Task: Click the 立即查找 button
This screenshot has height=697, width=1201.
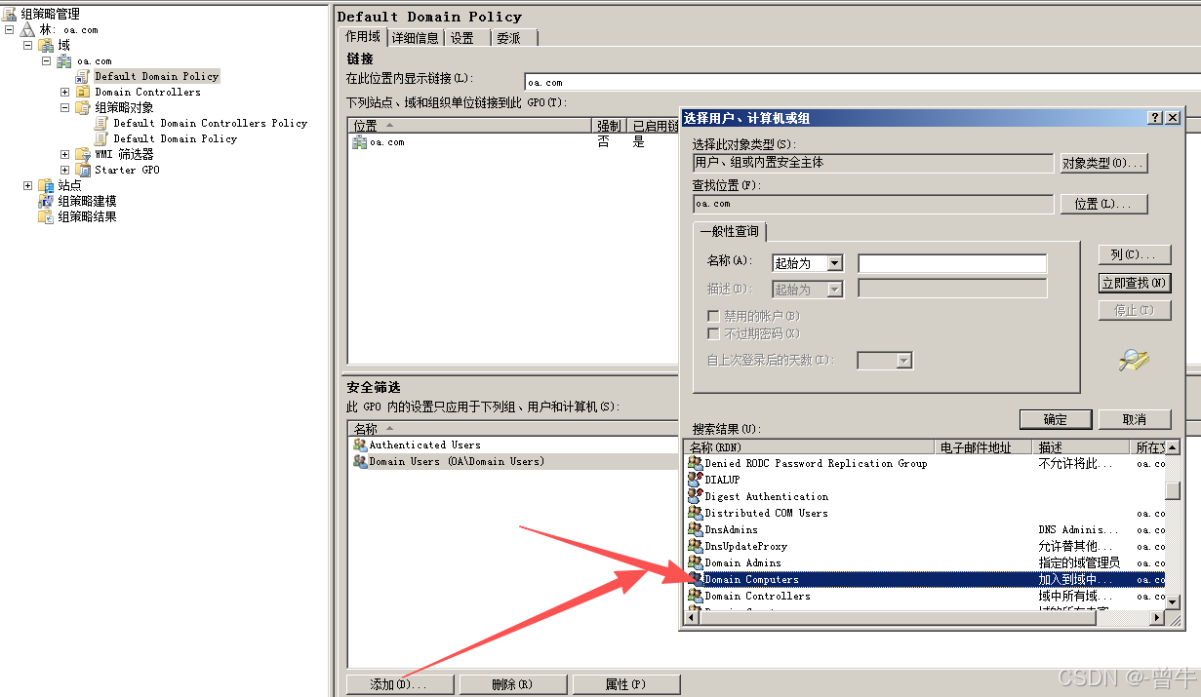Action: pos(1135,283)
